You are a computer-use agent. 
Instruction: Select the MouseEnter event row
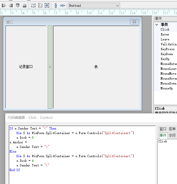click(x=168, y=64)
